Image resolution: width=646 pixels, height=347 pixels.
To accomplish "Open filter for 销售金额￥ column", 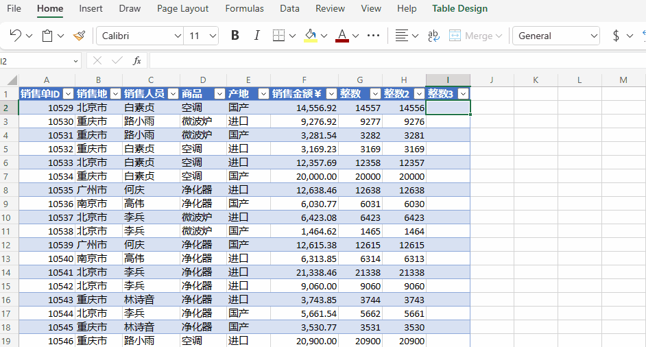I will coord(332,94).
